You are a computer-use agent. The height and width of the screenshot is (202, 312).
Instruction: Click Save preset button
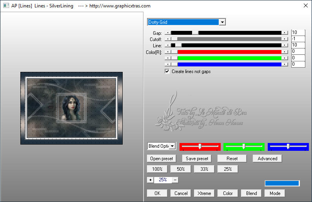click(197, 159)
